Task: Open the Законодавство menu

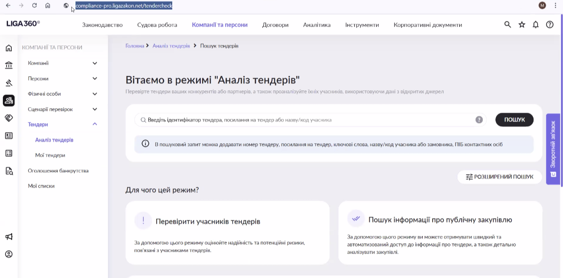Action: click(x=102, y=25)
